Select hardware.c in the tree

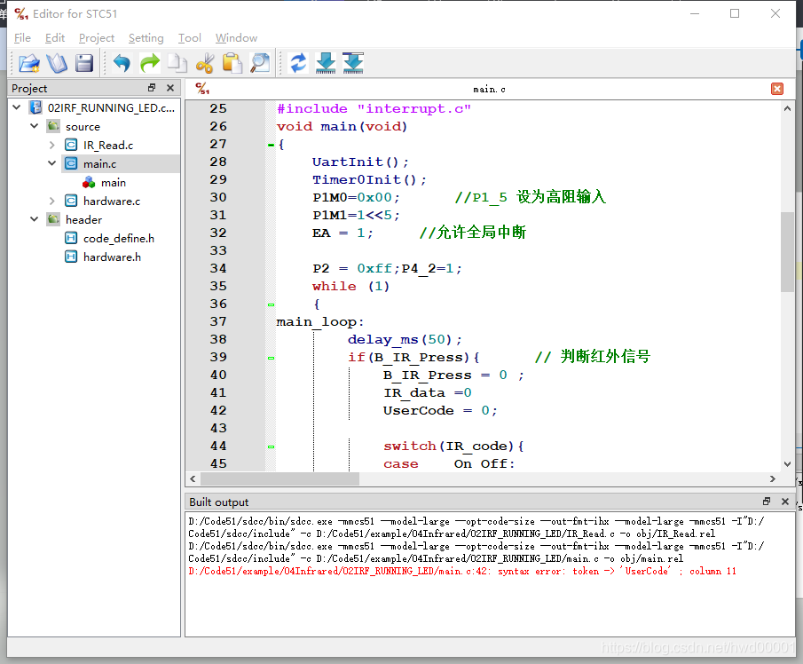[112, 201]
